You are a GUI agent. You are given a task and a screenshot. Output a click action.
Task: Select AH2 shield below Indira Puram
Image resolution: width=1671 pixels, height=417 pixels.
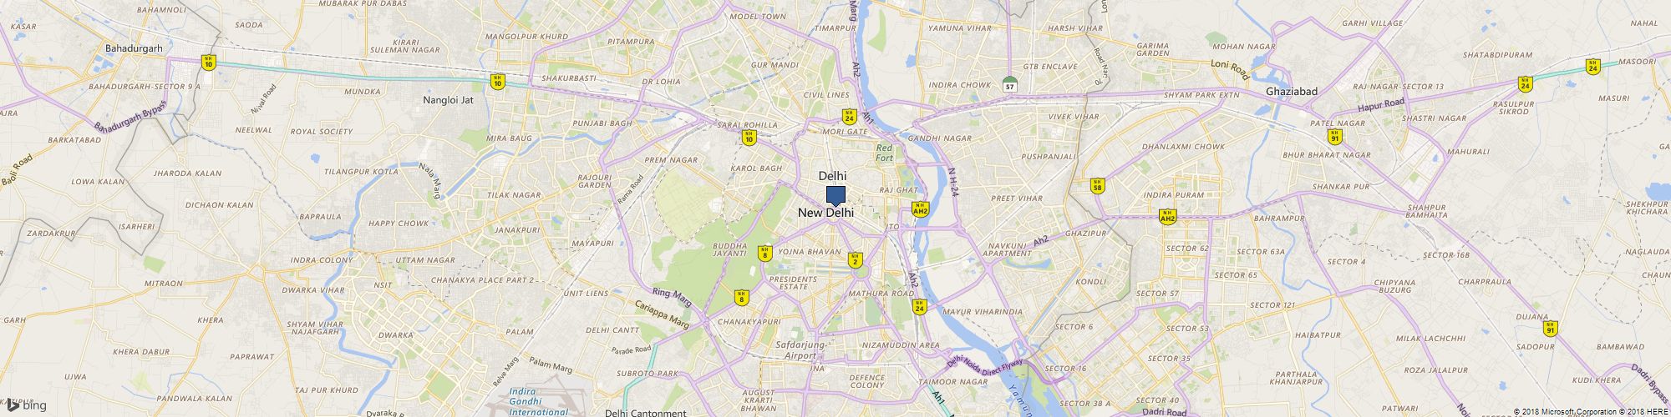pyautogui.click(x=1167, y=216)
